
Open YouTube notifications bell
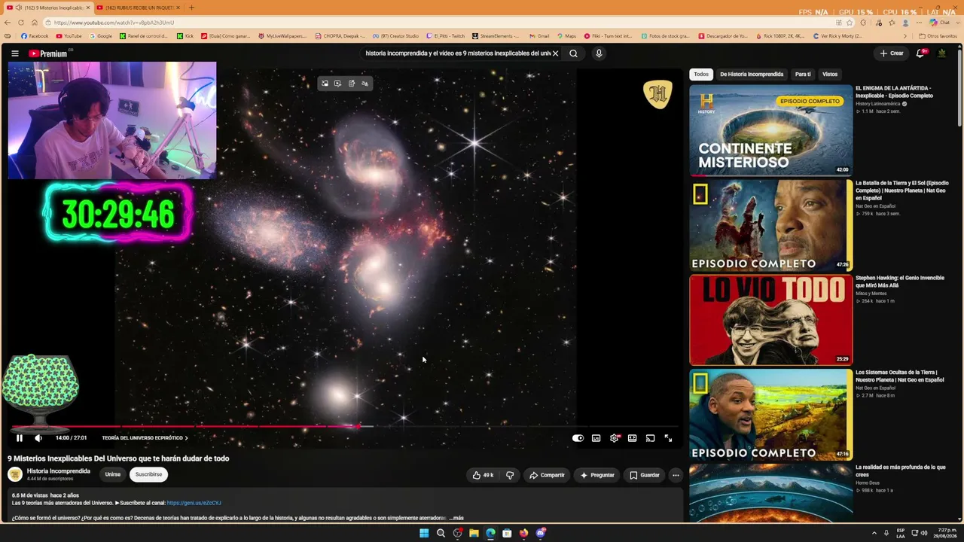coord(920,53)
